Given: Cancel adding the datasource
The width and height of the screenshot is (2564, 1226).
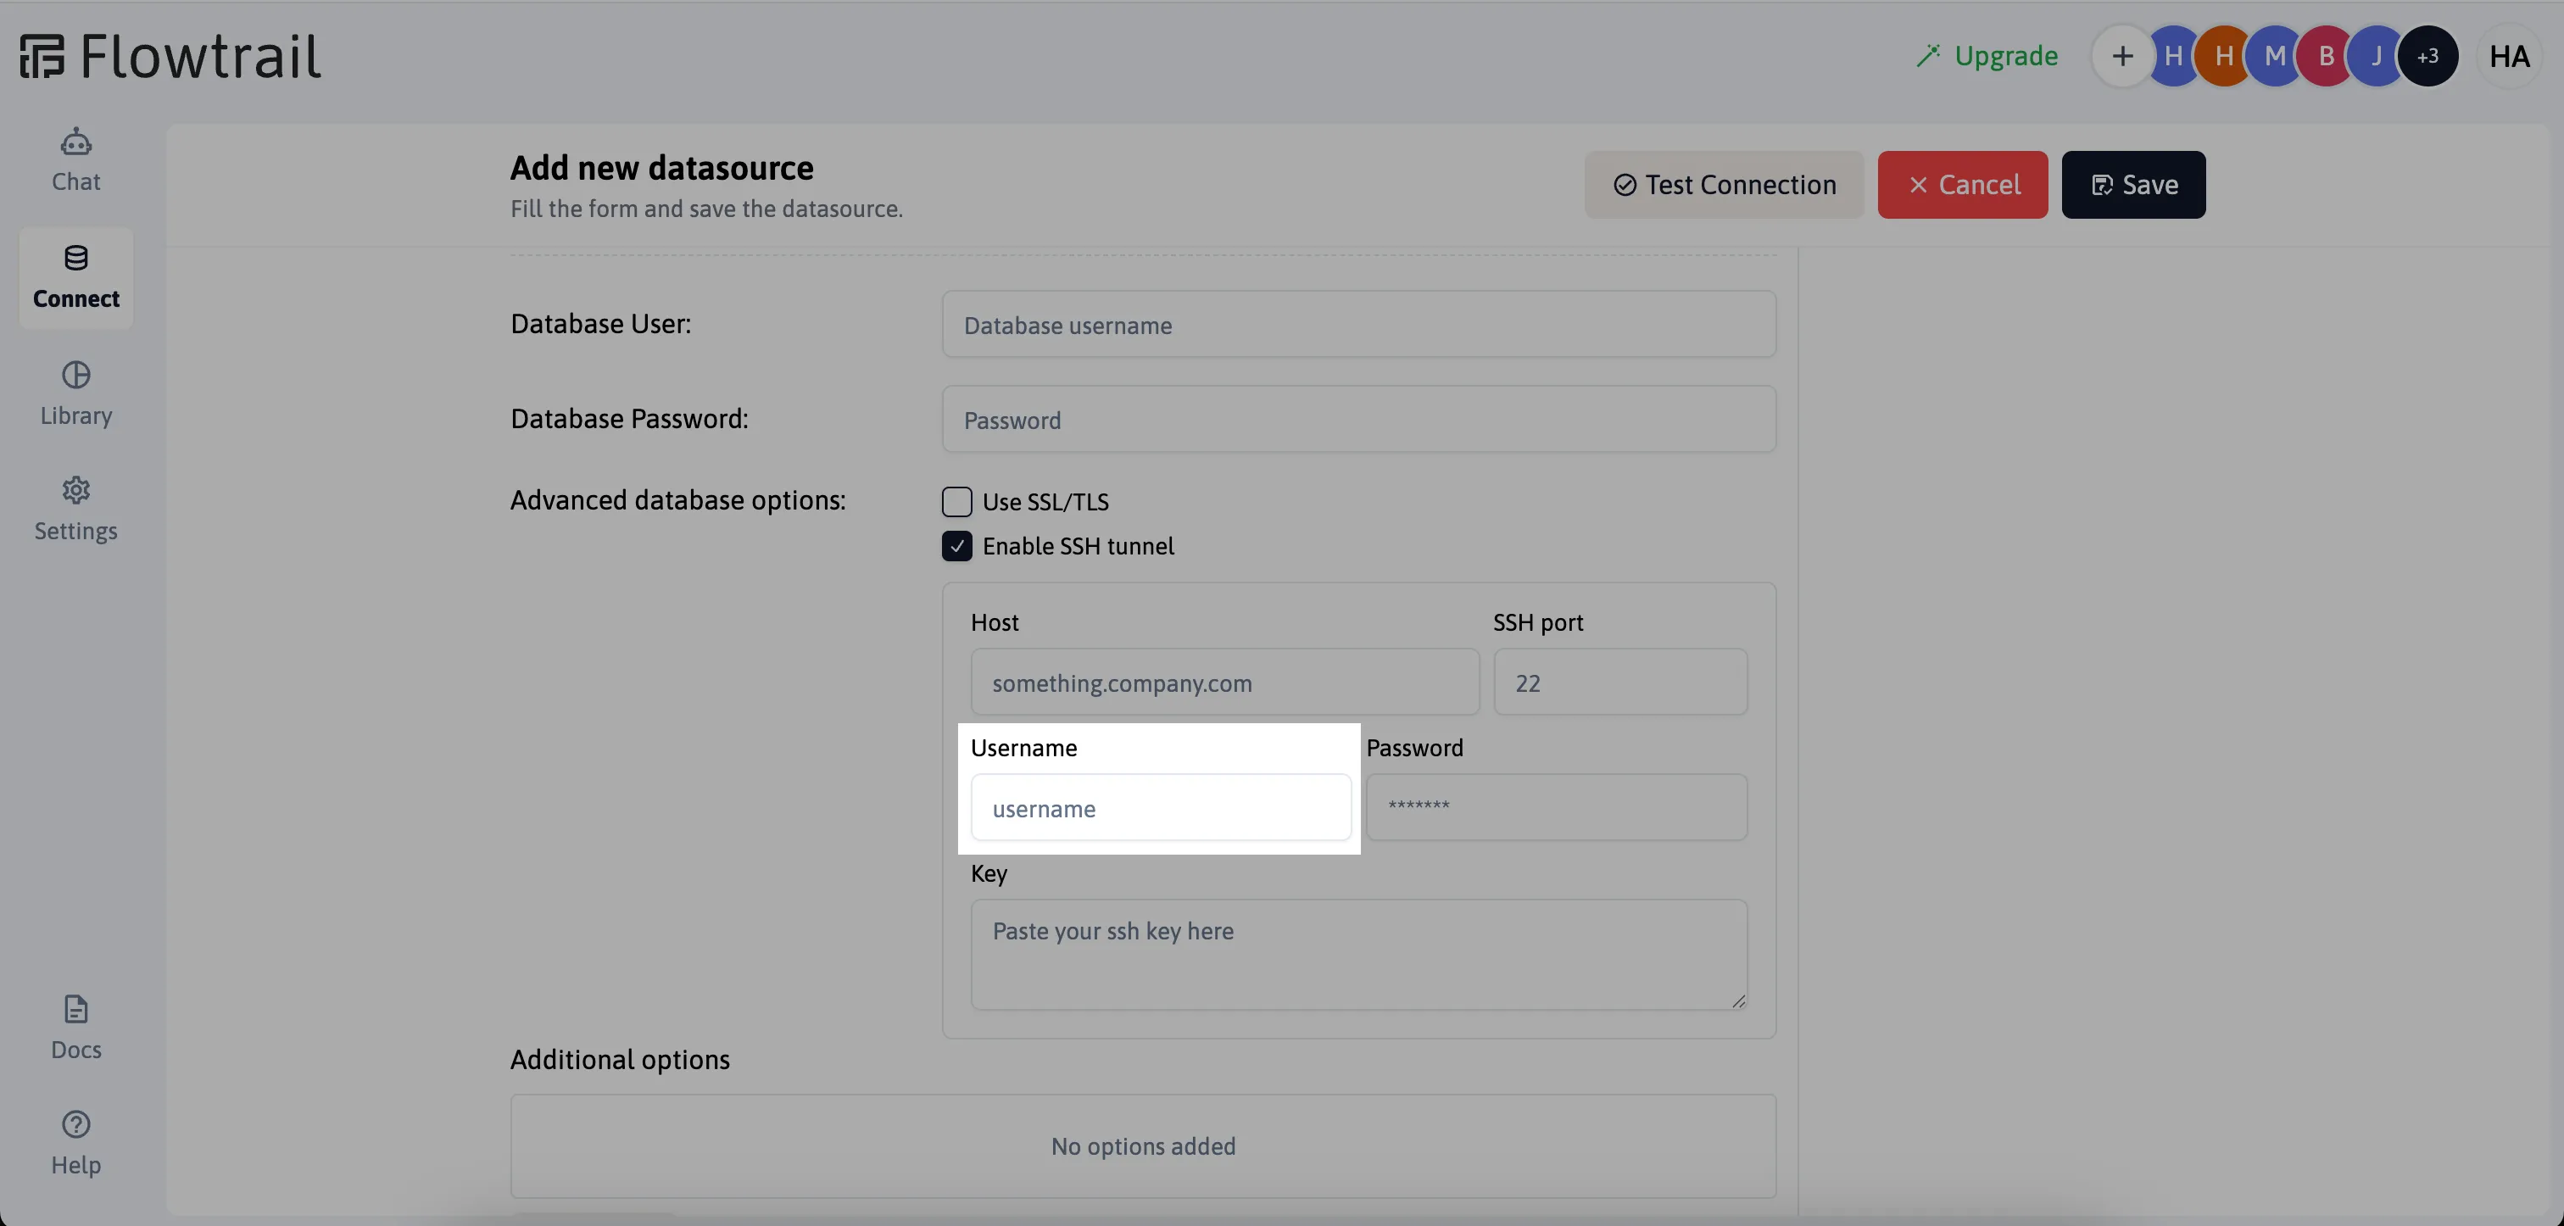Looking at the screenshot, I should click(x=1963, y=185).
